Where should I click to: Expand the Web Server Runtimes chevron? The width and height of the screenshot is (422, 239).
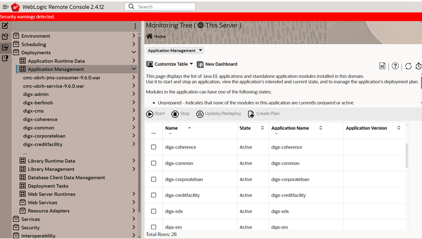tap(134, 194)
